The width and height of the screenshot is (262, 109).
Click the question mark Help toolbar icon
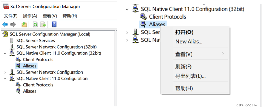[54, 24]
